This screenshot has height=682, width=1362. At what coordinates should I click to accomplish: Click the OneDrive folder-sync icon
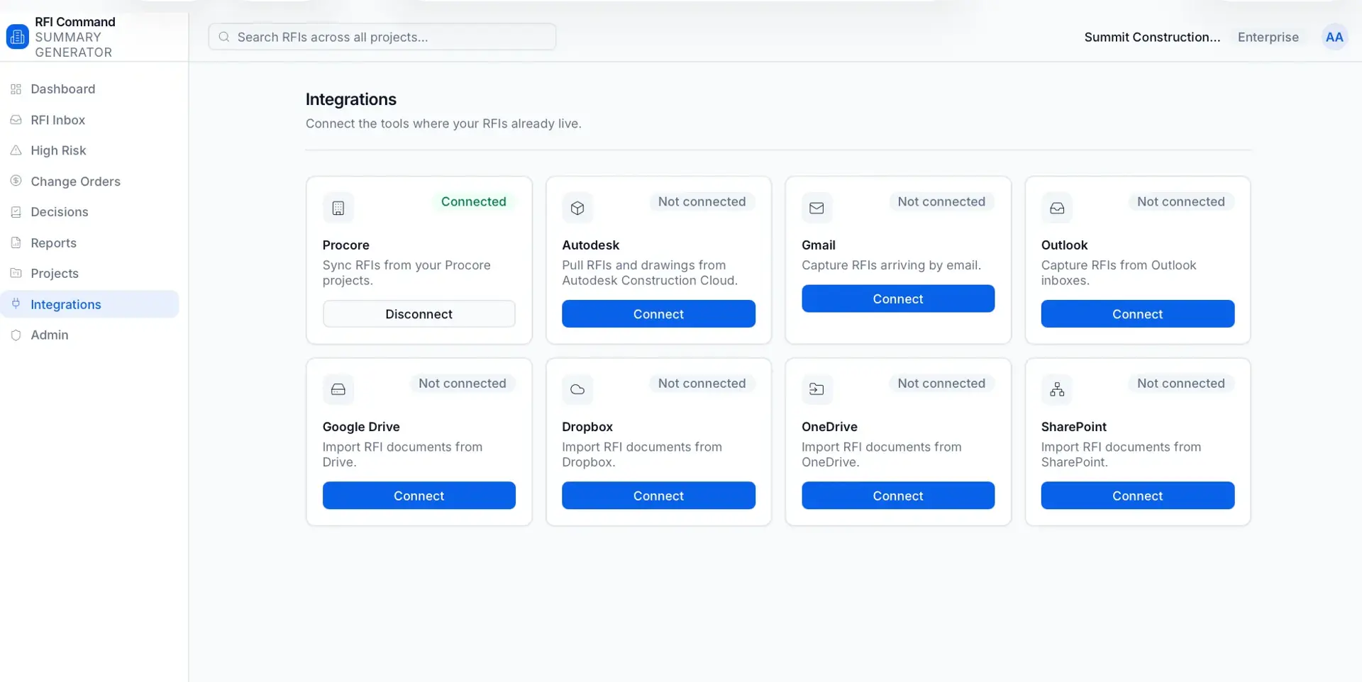coord(816,389)
